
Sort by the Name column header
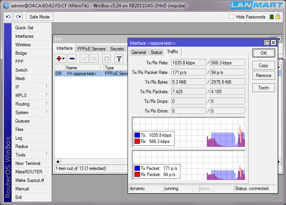pos(84,68)
